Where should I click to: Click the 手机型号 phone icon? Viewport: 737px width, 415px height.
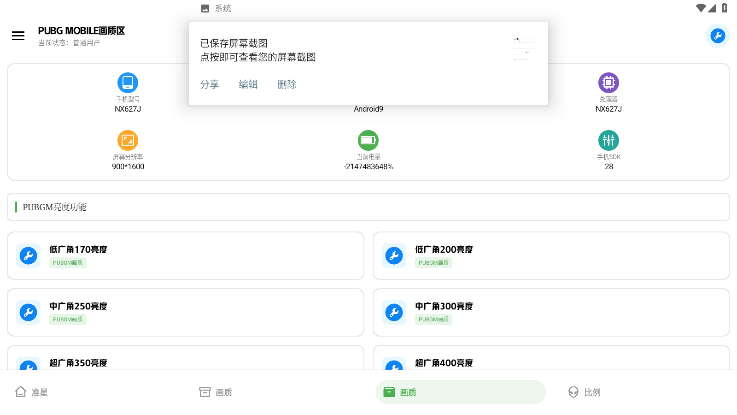128,83
